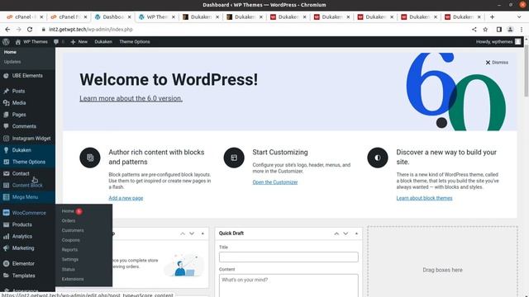This screenshot has height=297, width=529.
Task: Close the Dashboard browser tab
Action: point(129,16)
